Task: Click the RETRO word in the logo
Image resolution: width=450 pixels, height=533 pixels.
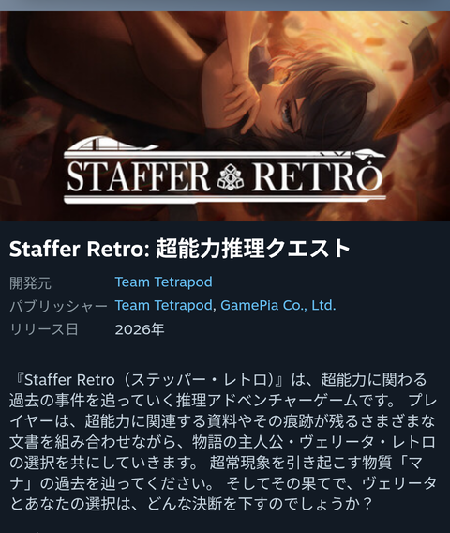Action: click(x=317, y=175)
